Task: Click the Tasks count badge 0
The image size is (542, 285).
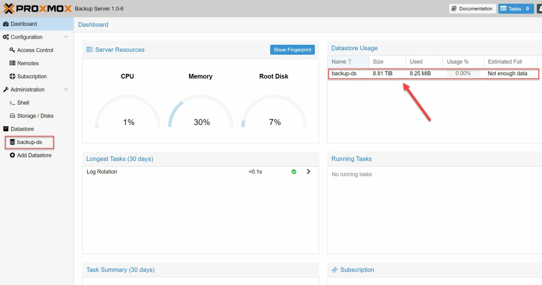Action: pyautogui.click(x=527, y=8)
